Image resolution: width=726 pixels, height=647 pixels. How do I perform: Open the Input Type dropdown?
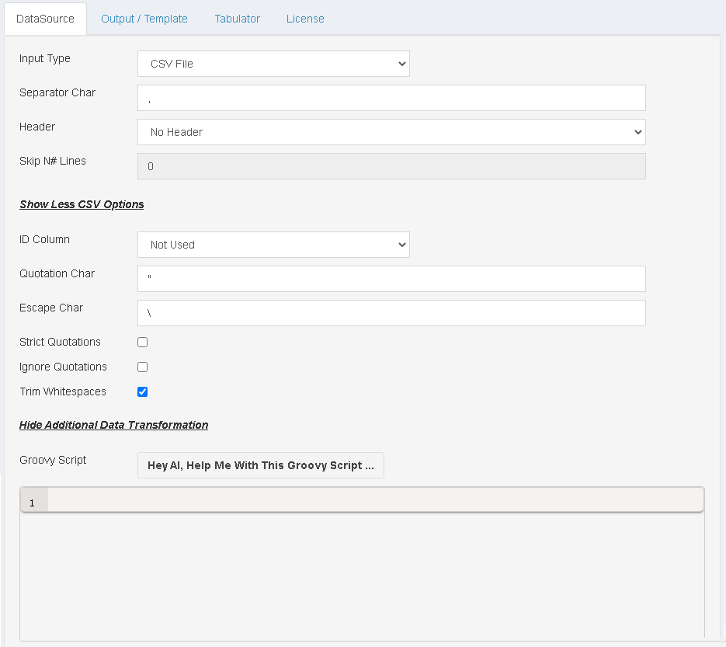(273, 64)
